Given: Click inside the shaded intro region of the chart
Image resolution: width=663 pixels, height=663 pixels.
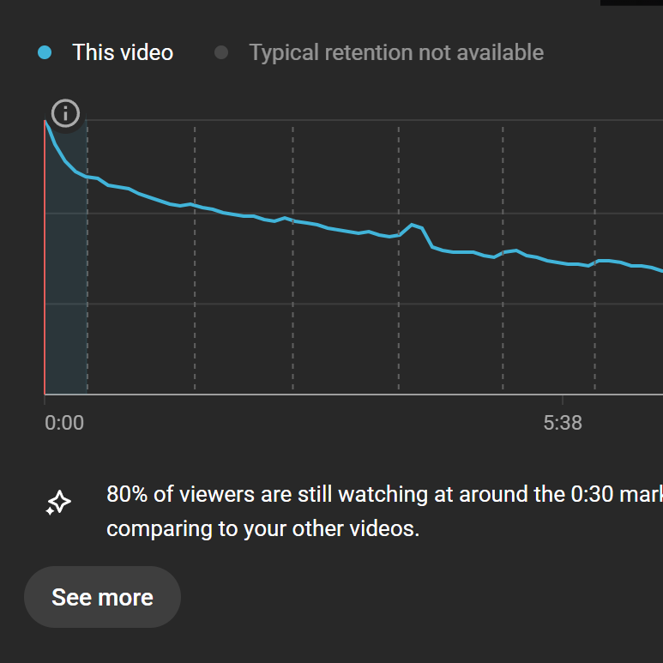Looking at the screenshot, I should tap(66, 287).
